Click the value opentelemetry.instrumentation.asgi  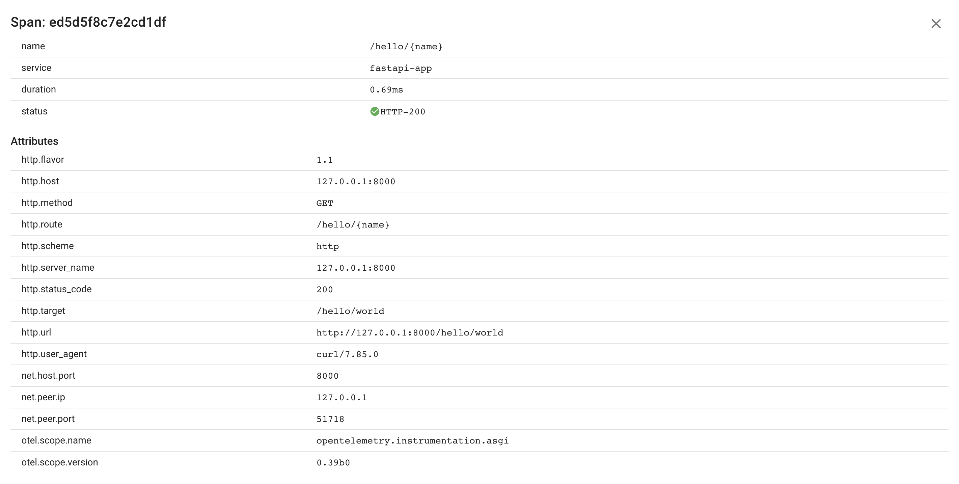pos(412,441)
